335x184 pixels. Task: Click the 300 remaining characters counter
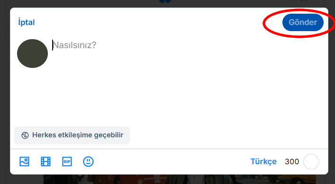tap(292, 162)
